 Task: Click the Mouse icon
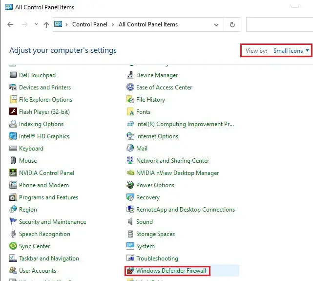pyautogui.click(x=13, y=161)
